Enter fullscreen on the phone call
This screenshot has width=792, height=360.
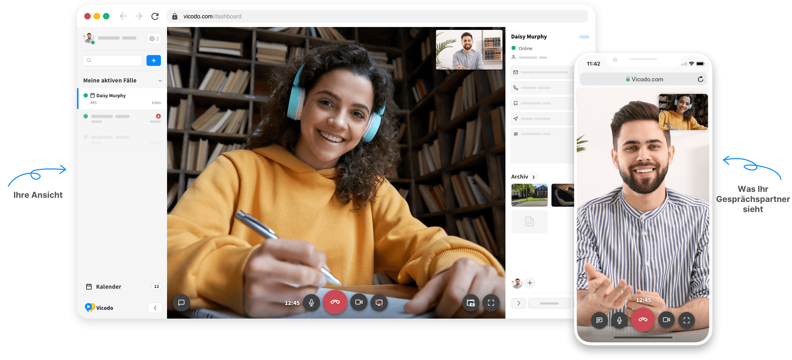(687, 320)
